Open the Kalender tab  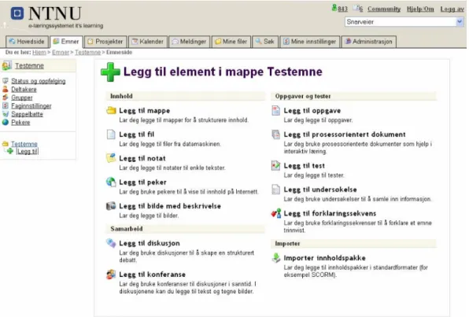coord(148,42)
